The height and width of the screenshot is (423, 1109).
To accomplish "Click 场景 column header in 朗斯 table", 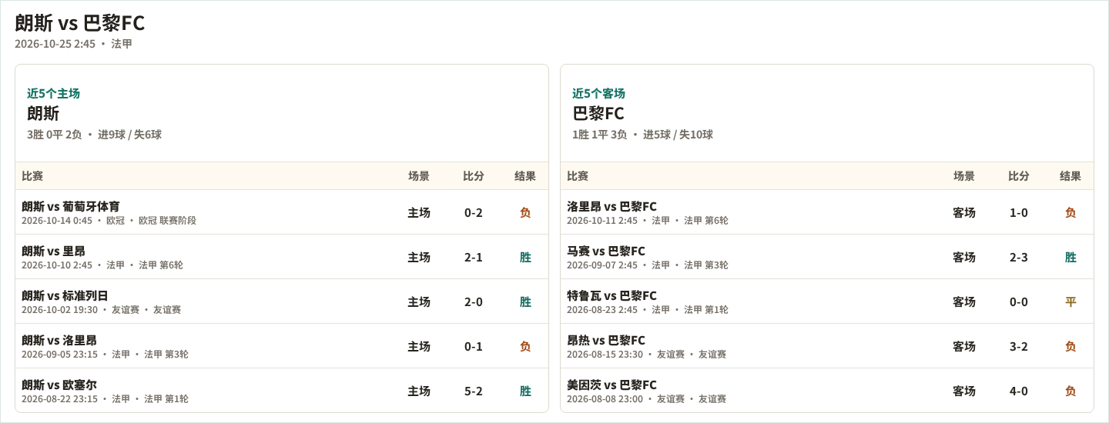I will (419, 176).
